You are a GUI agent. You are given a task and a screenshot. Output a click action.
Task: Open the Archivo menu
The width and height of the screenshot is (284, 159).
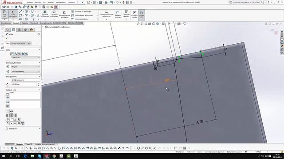pyautogui.click(x=30, y=2)
